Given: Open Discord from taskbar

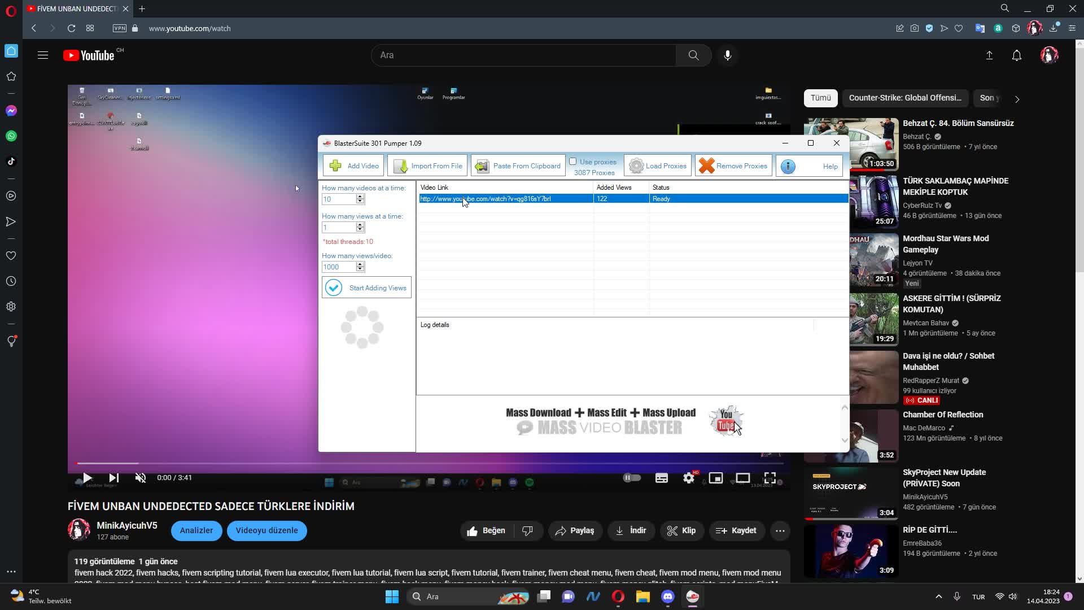Looking at the screenshot, I should pos(668,596).
